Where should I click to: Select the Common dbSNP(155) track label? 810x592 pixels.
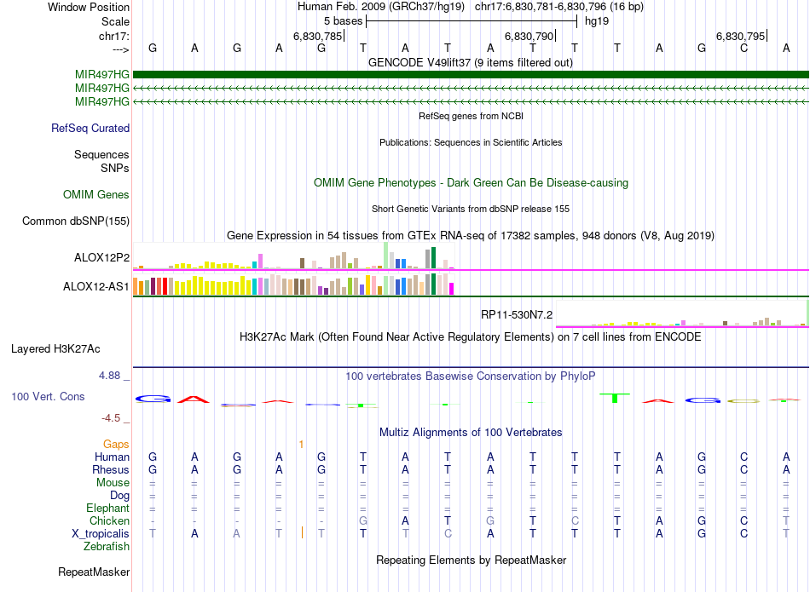coord(75,221)
